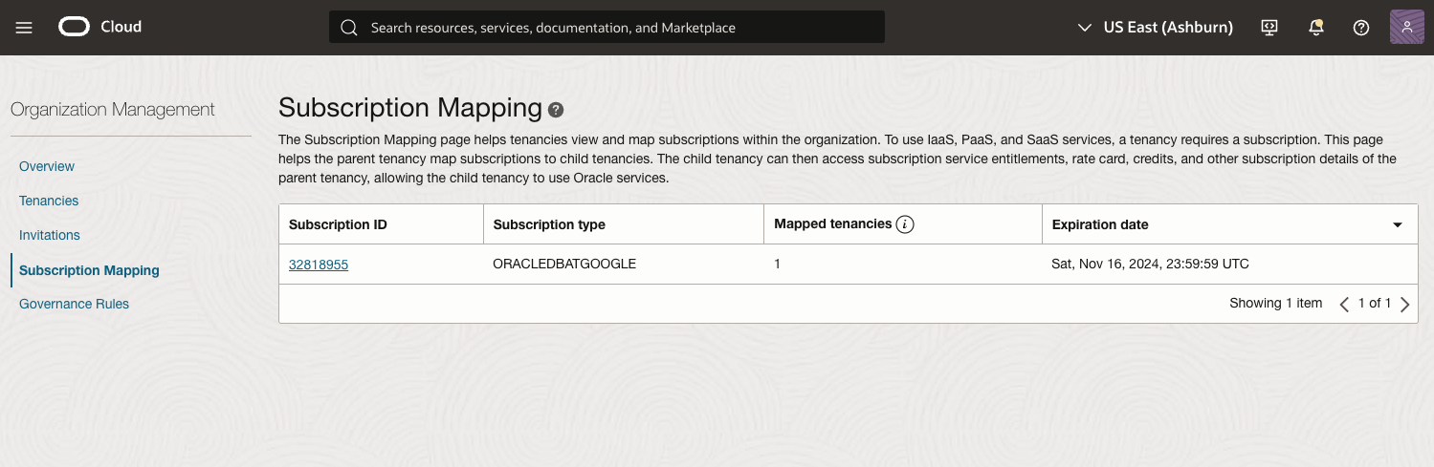This screenshot has width=1434, height=467.
Task: Select Subscription Mapping in sidebar
Action: tap(89, 270)
